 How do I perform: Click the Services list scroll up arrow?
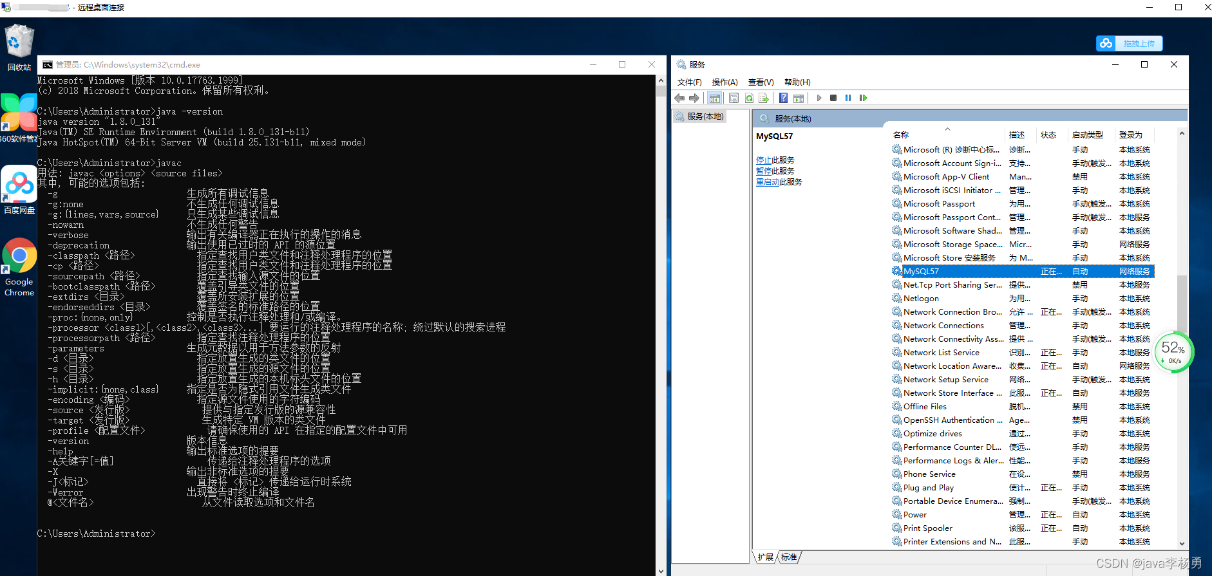pyautogui.click(x=1182, y=133)
